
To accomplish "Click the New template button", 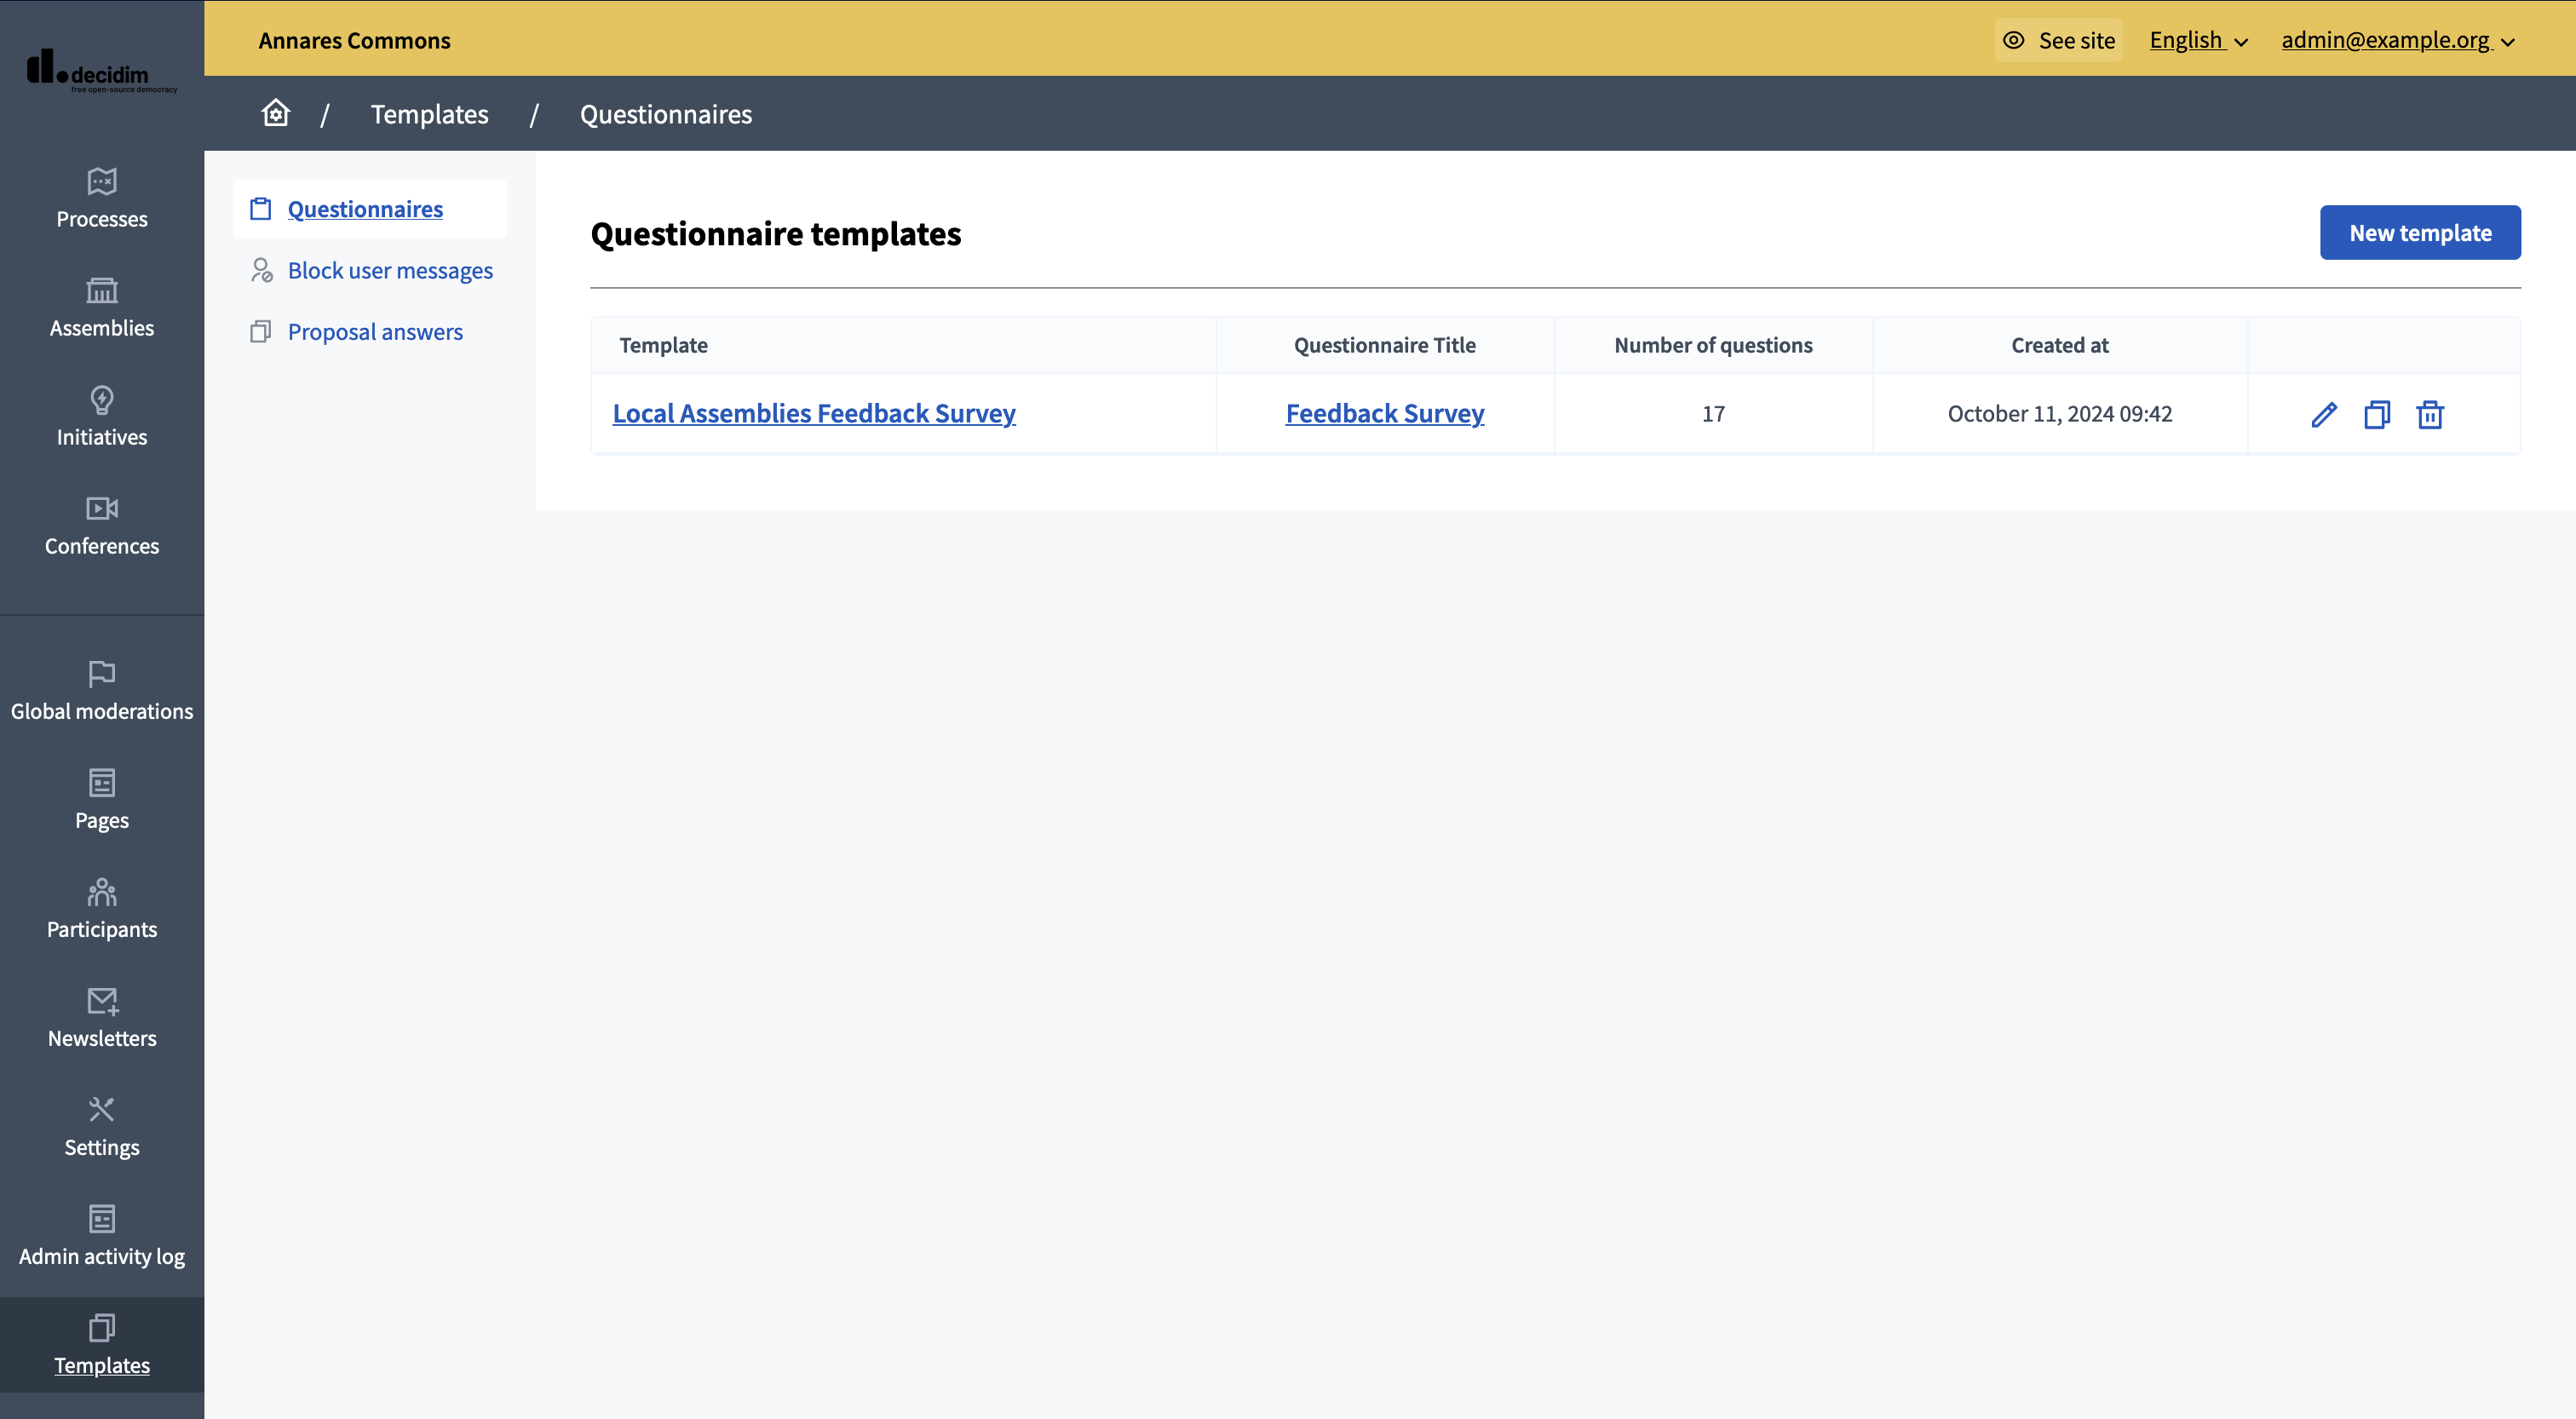I will (x=2420, y=231).
